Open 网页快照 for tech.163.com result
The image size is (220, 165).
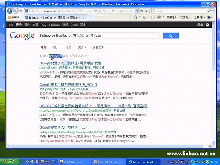[99, 68]
